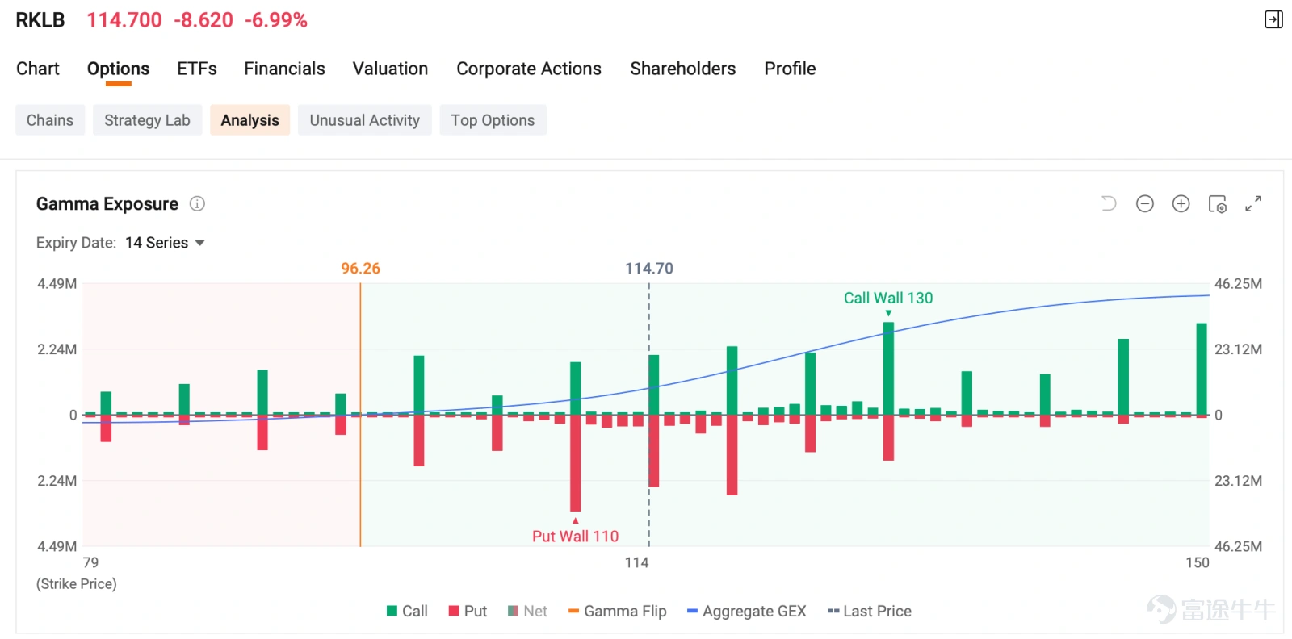Undo chart zoom with reset arrow icon

pyautogui.click(x=1109, y=203)
